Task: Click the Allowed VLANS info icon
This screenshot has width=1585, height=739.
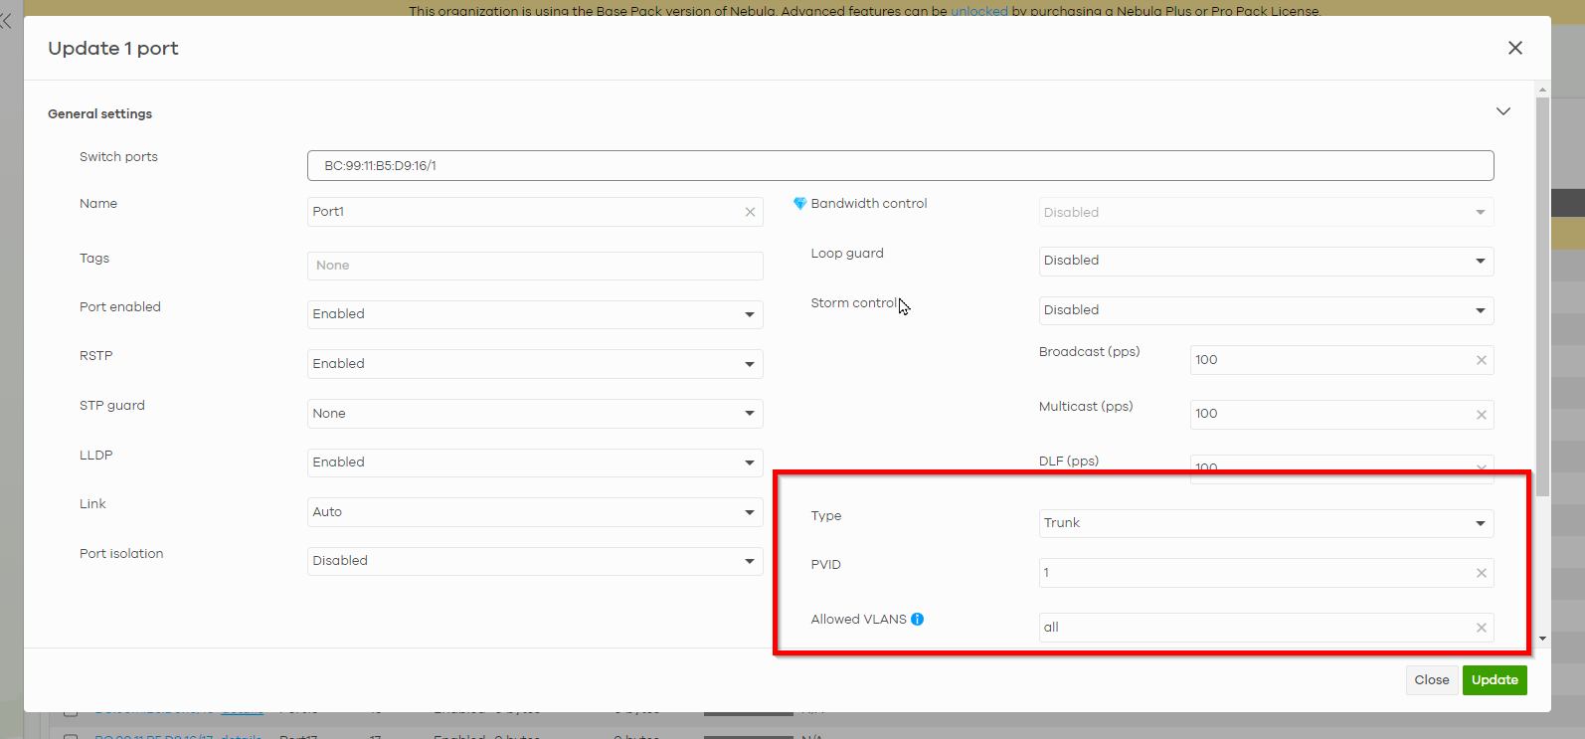Action: pos(917,619)
